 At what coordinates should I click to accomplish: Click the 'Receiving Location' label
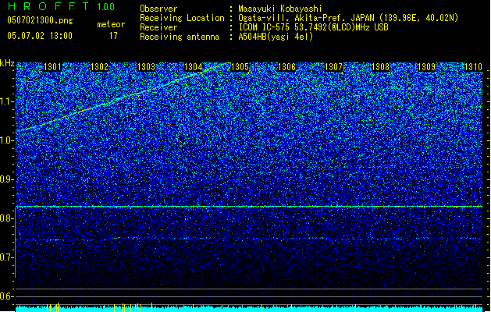[182, 18]
